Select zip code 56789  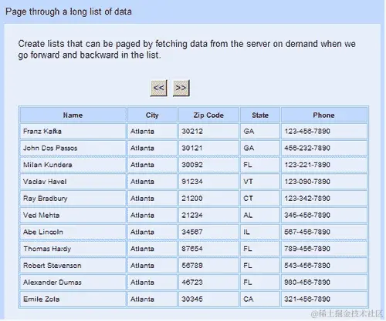[208, 266]
